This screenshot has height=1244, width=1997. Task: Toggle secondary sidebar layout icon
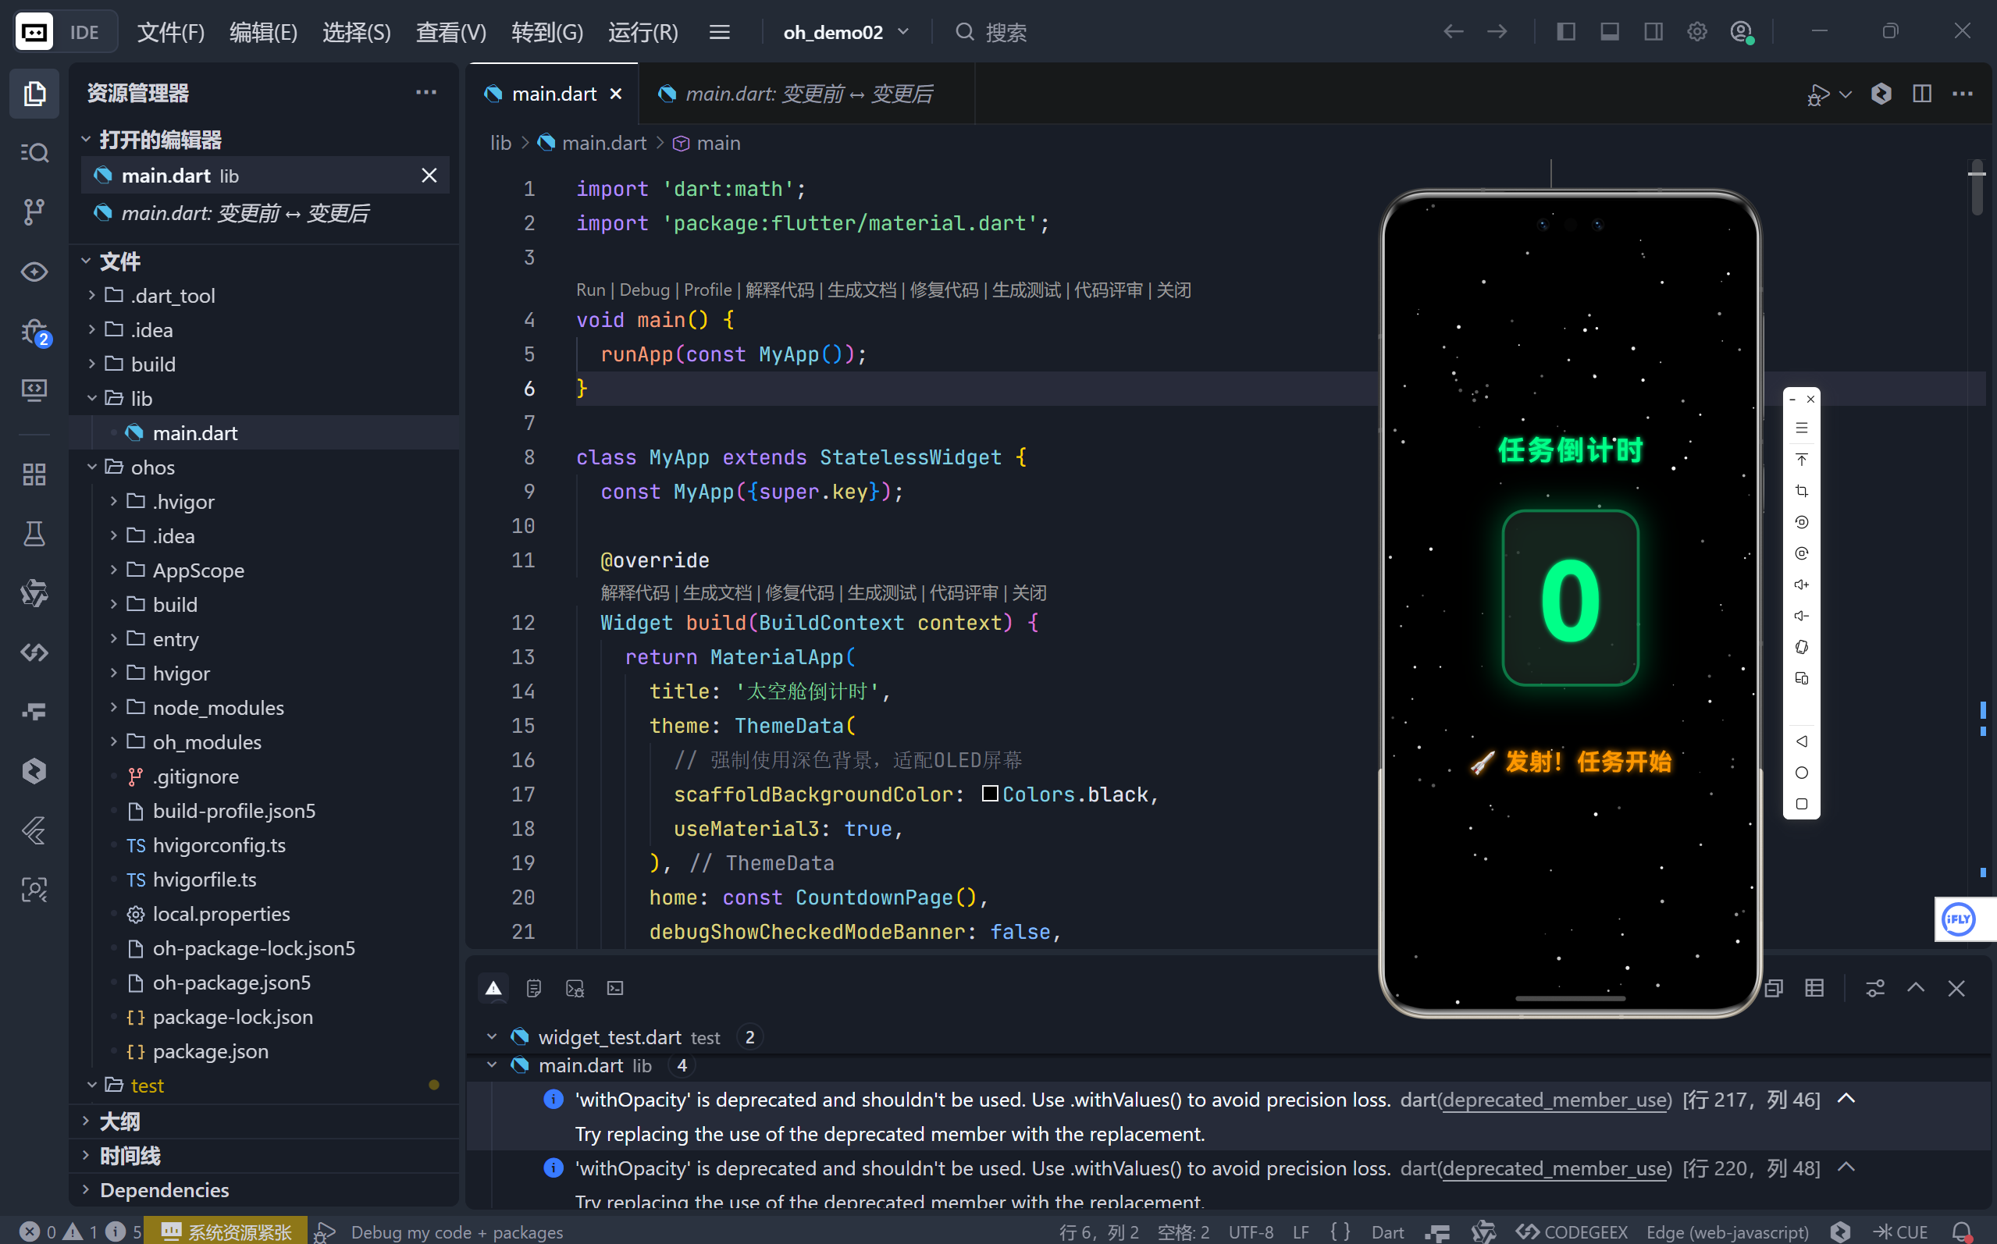point(1653,32)
